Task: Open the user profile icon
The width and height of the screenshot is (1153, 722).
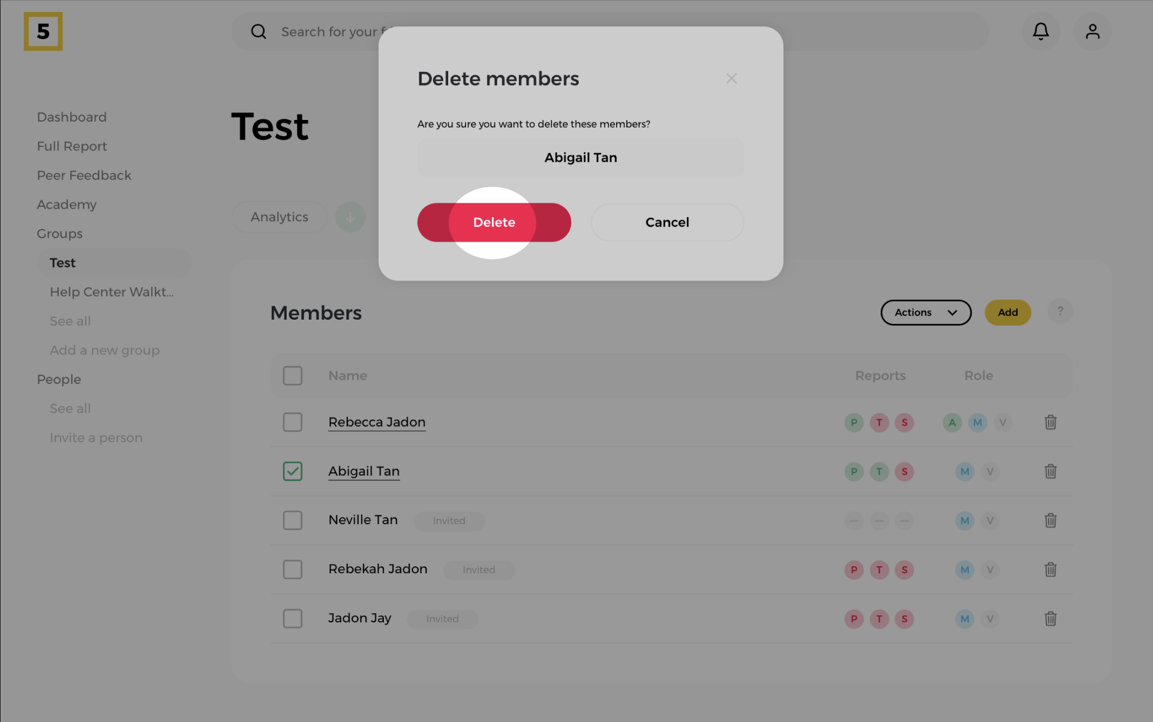Action: click(1092, 31)
